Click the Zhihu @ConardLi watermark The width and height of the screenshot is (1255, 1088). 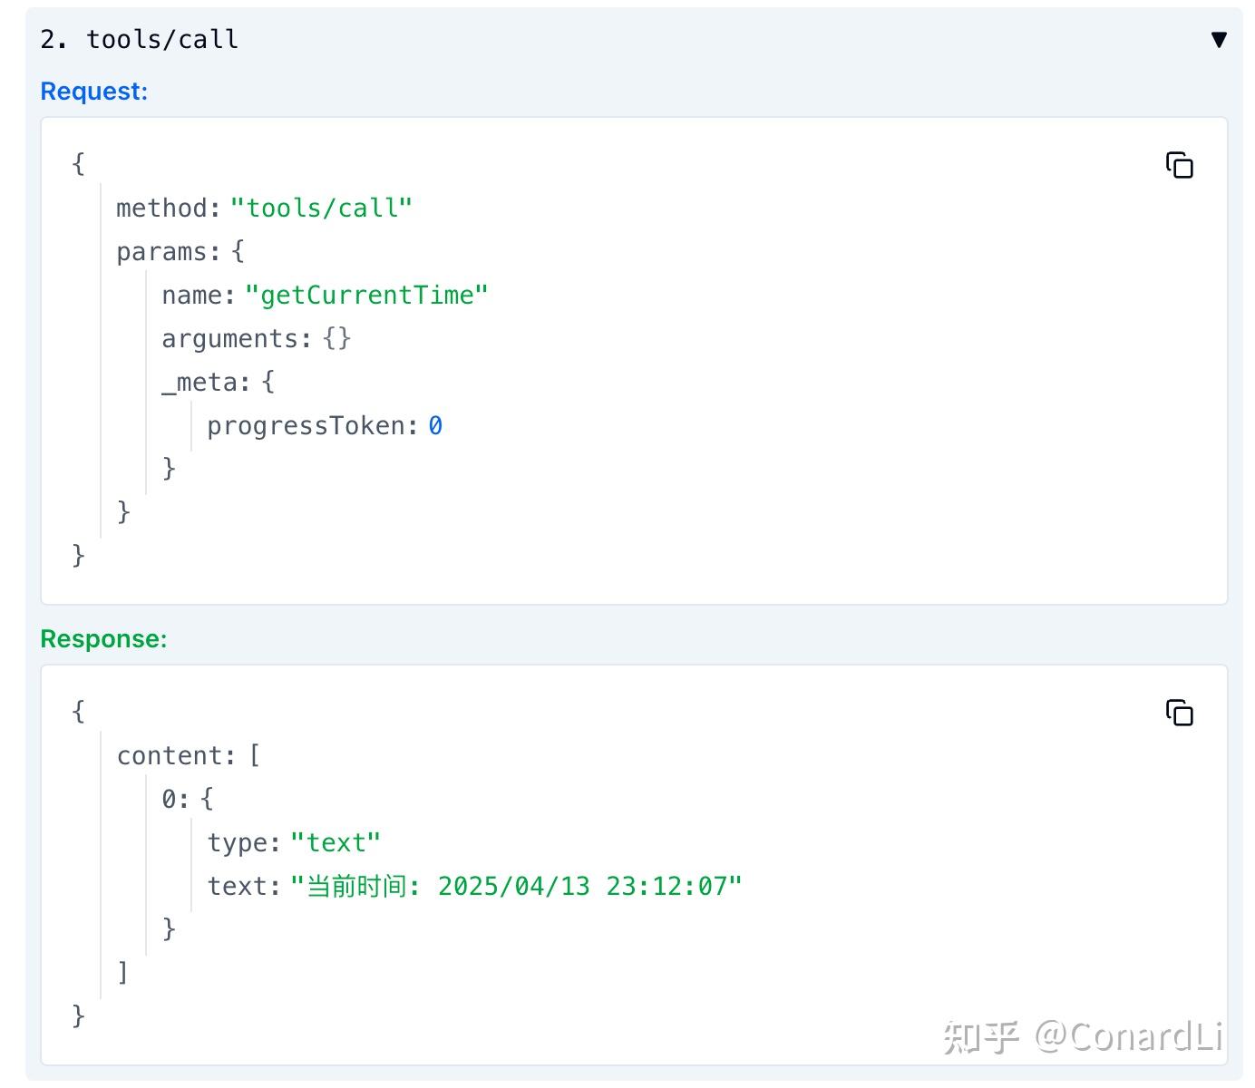(x=1083, y=1036)
